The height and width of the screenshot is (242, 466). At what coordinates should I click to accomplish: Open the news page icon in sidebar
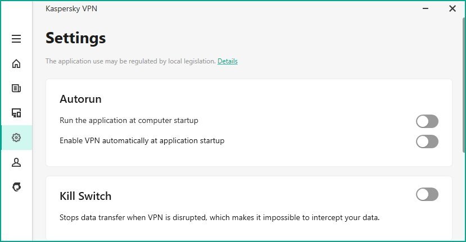16,88
